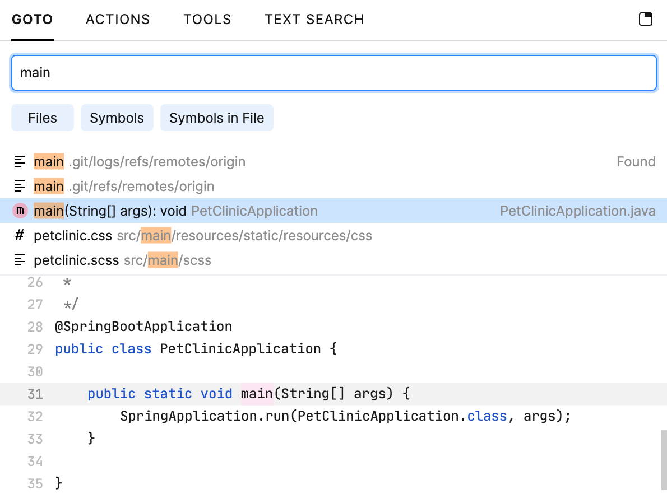Open the TEXT SEARCH tab
The image size is (667, 494).
pyautogui.click(x=314, y=18)
